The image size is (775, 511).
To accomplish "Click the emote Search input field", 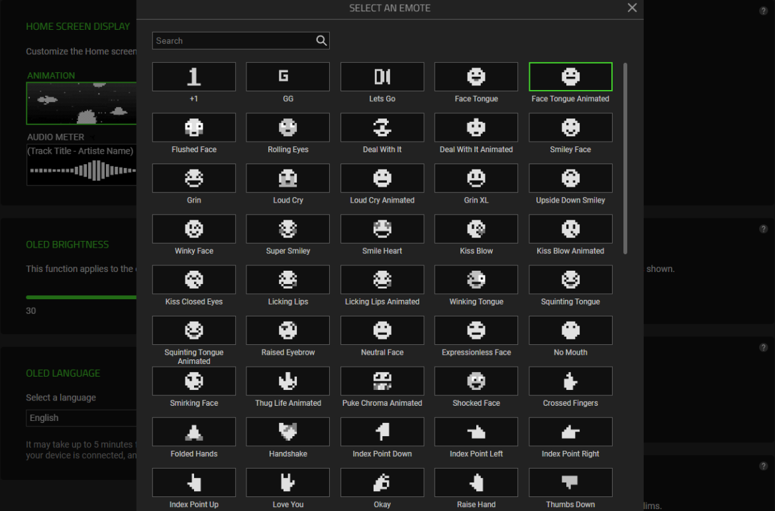I will (x=233, y=41).
